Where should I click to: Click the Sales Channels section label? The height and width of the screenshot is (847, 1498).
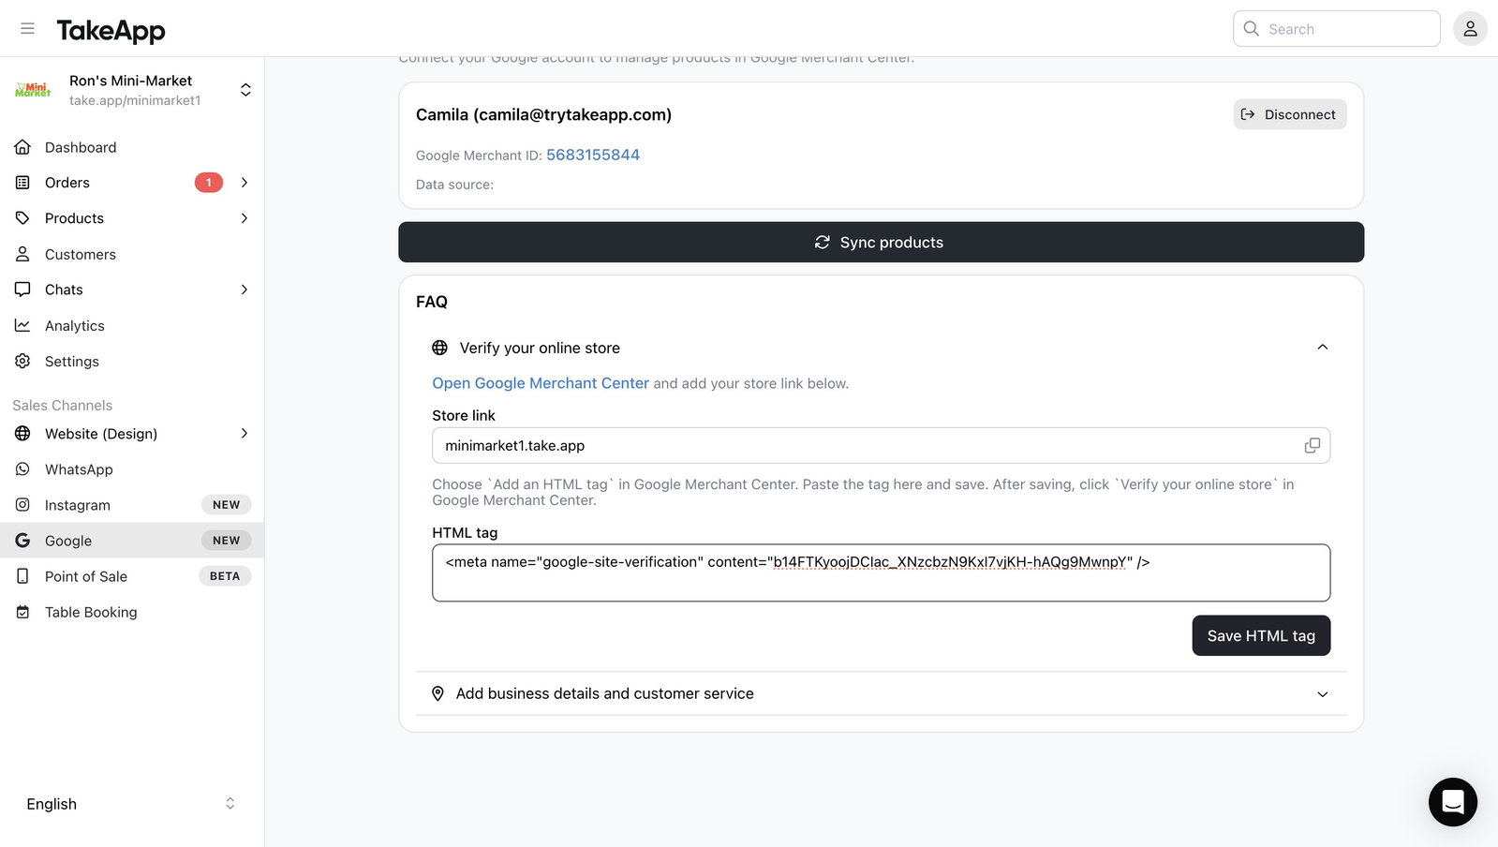point(63,405)
